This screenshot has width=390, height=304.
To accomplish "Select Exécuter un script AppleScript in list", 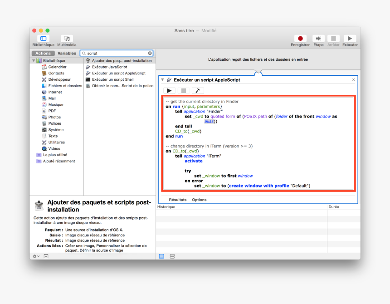I will (x=120, y=73).
